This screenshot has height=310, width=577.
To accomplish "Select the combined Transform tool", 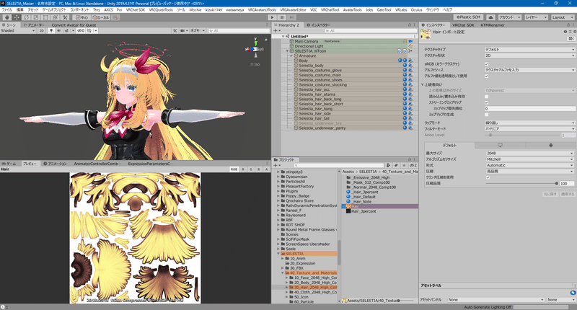I will coord(55,17).
